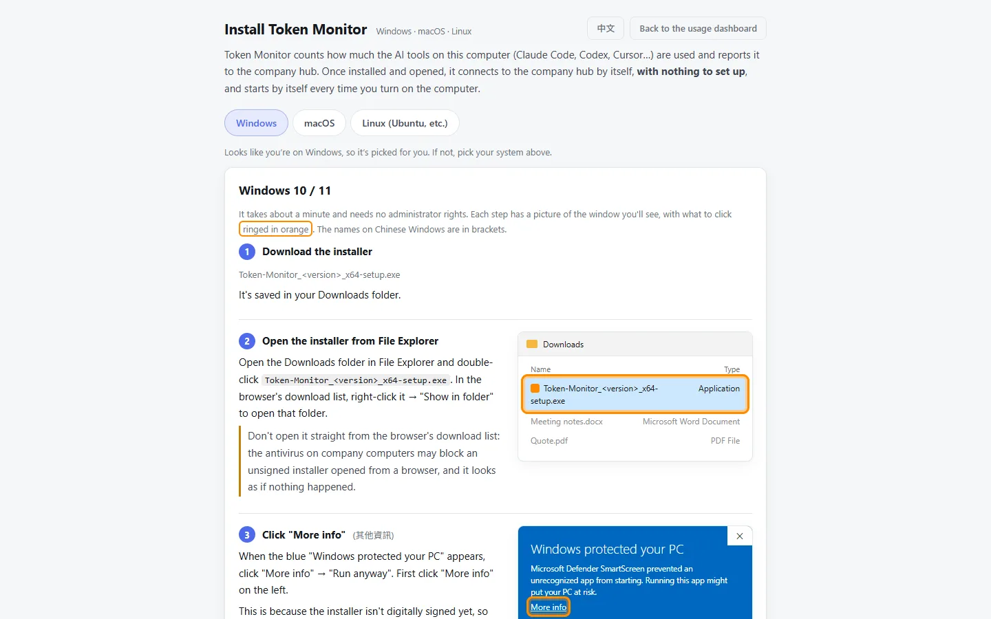Go back to the usage dashboard
The width and height of the screenshot is (991, 619).
click(x=698, y=28)
